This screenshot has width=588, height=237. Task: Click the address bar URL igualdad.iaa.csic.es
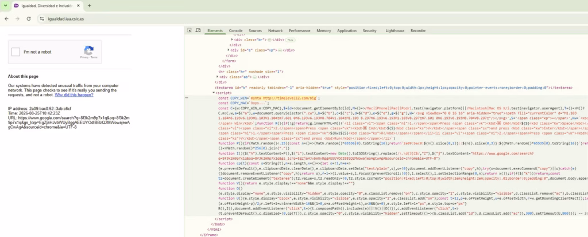tap(66, 19)
